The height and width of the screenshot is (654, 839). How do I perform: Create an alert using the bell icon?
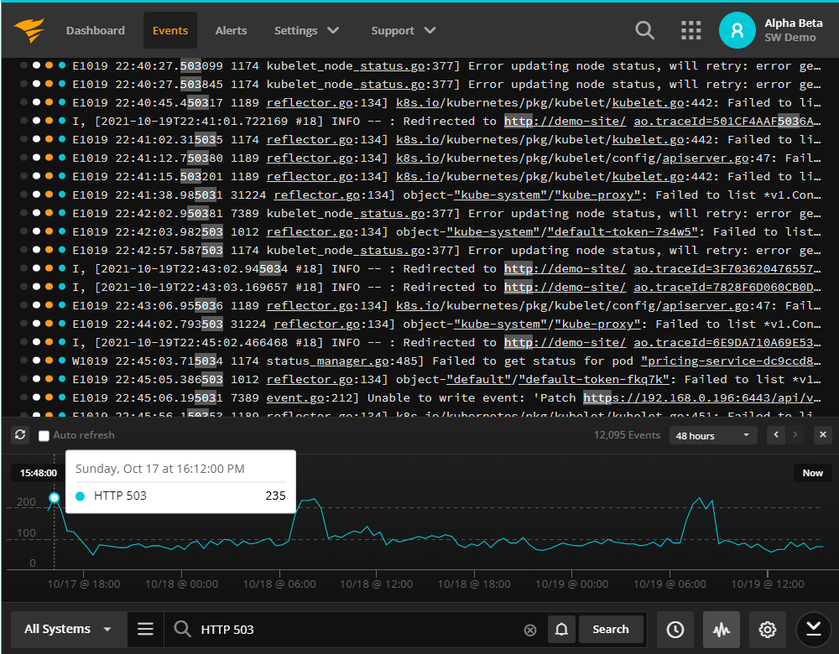[x=562, y=629]
